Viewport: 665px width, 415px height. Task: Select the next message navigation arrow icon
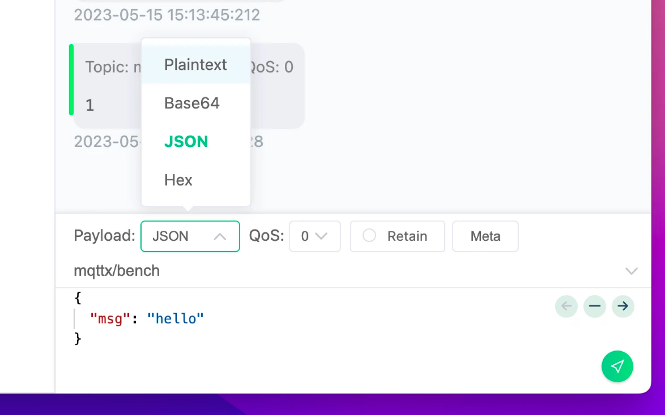click(x=623, y=306)
